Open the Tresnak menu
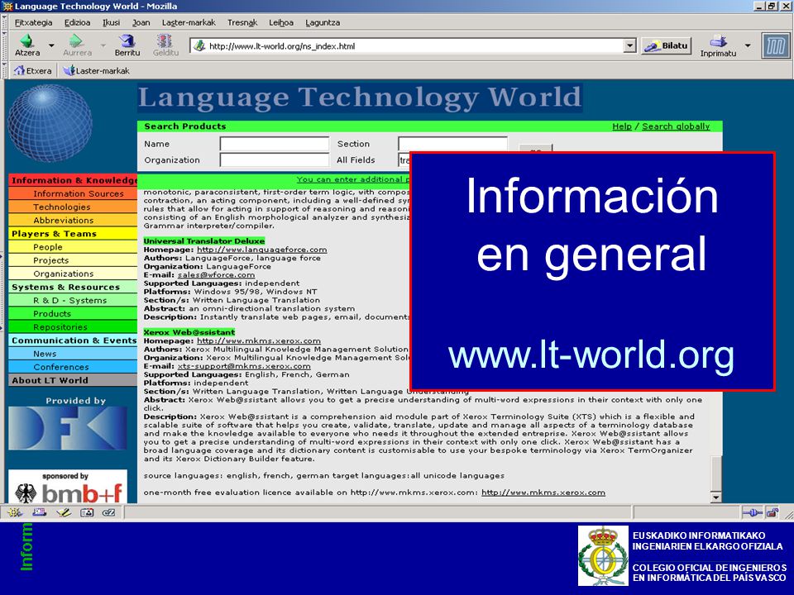 242,22
